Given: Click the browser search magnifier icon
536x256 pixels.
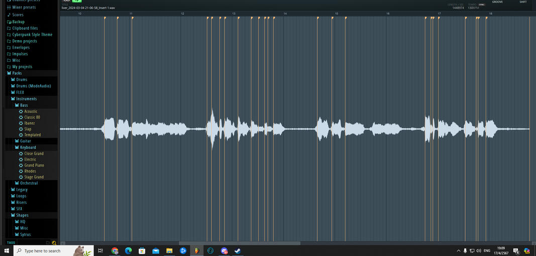Looking at the screenshot, I should coord(54,243).
